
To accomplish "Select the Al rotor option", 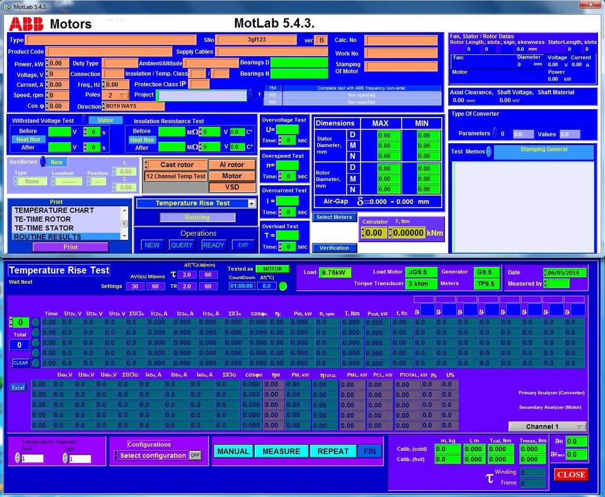I will (x=232, y=165).
